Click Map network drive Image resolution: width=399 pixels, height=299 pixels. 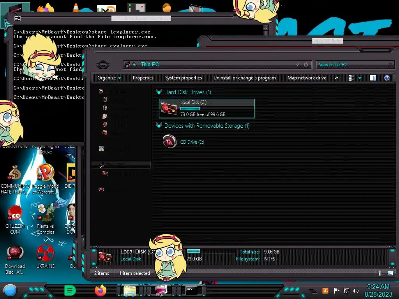pyautogui.click(x=307, y=78)
